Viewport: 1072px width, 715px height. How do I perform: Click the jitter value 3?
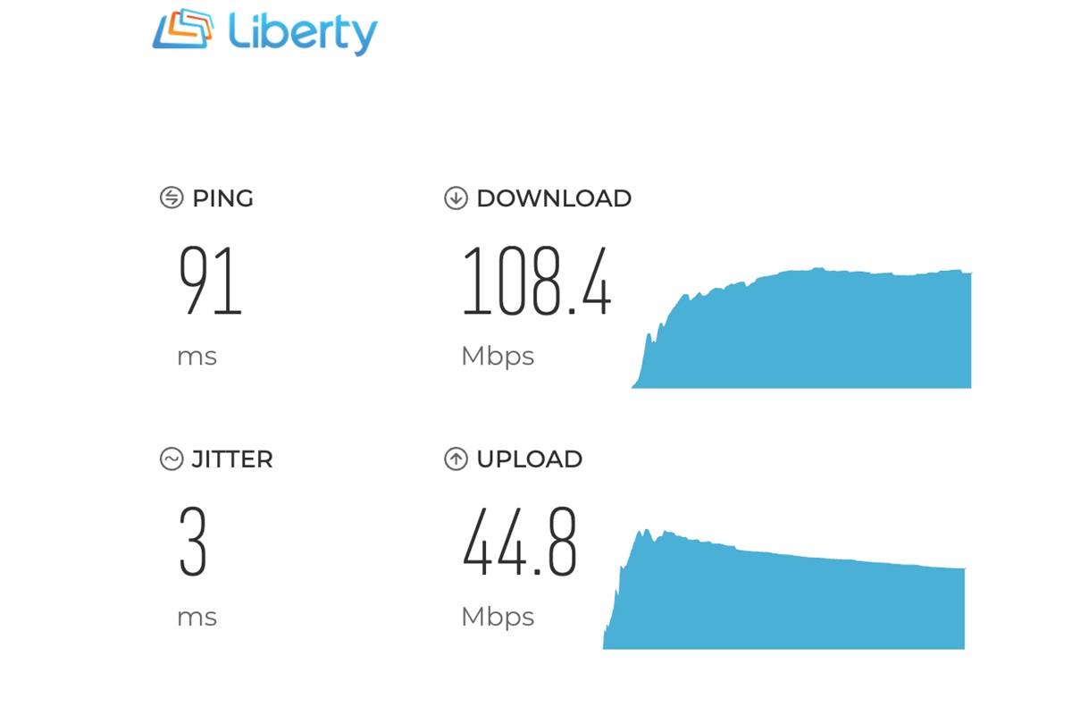(x=193, y=542)
